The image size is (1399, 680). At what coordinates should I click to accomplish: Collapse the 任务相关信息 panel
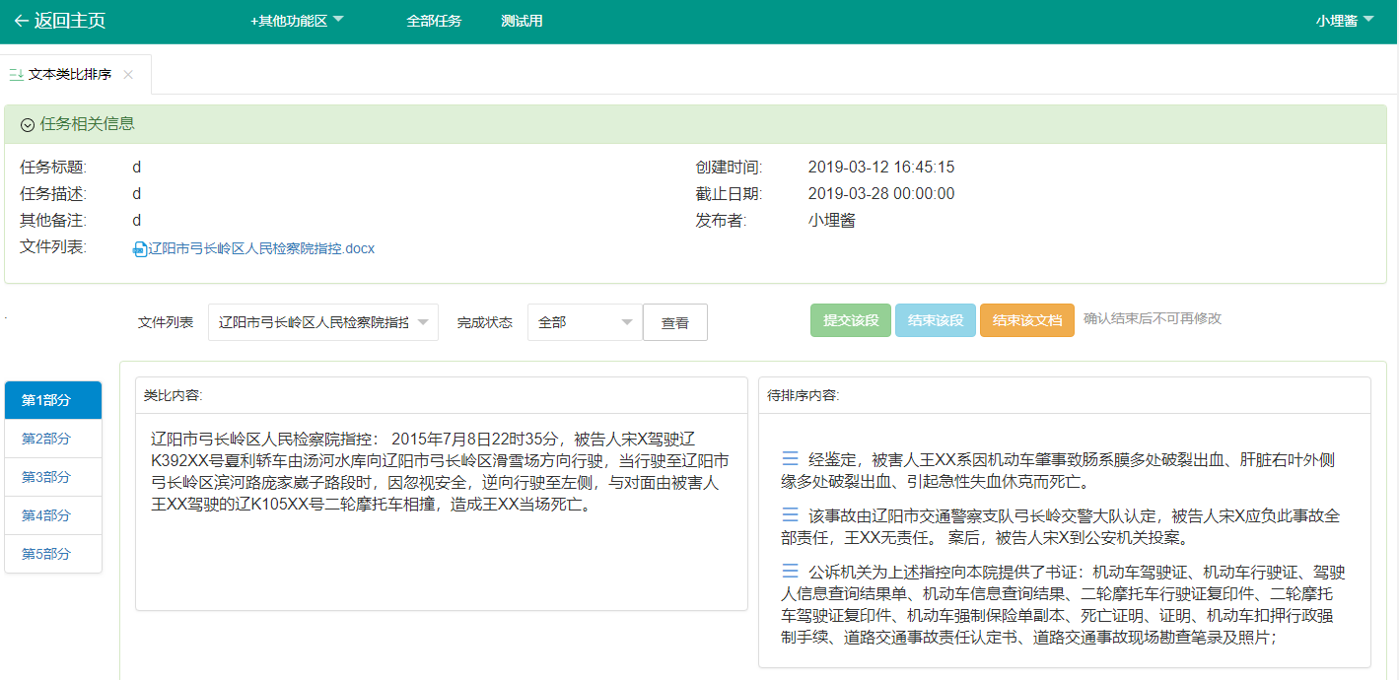click(28, 125)
